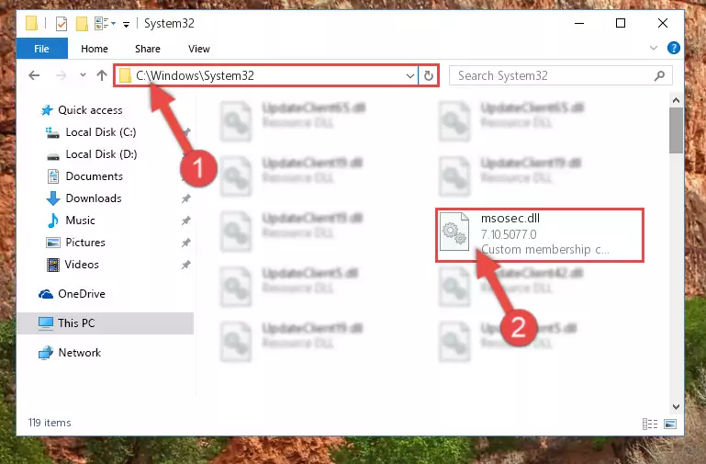Close the System32 window

662,23
